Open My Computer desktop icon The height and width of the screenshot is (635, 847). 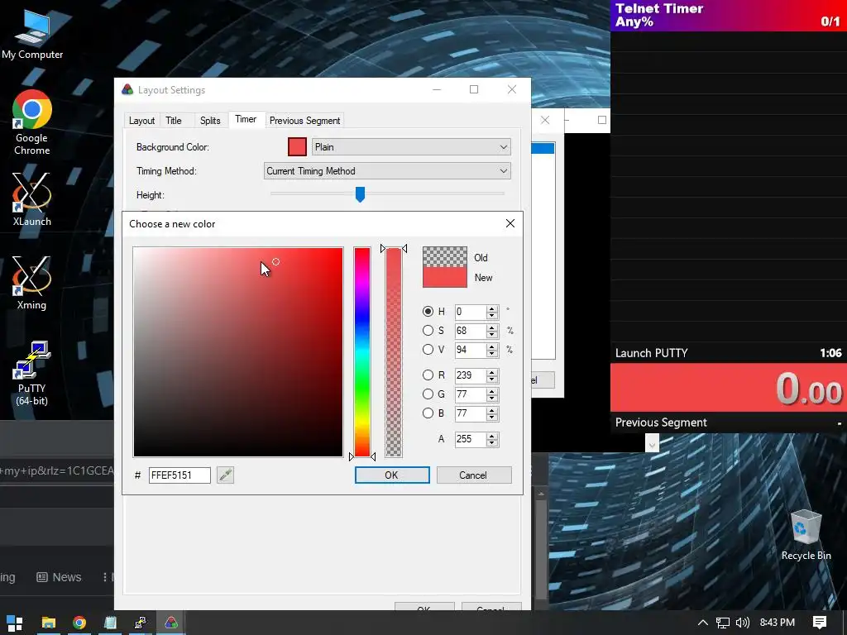[x=32, y=34]
